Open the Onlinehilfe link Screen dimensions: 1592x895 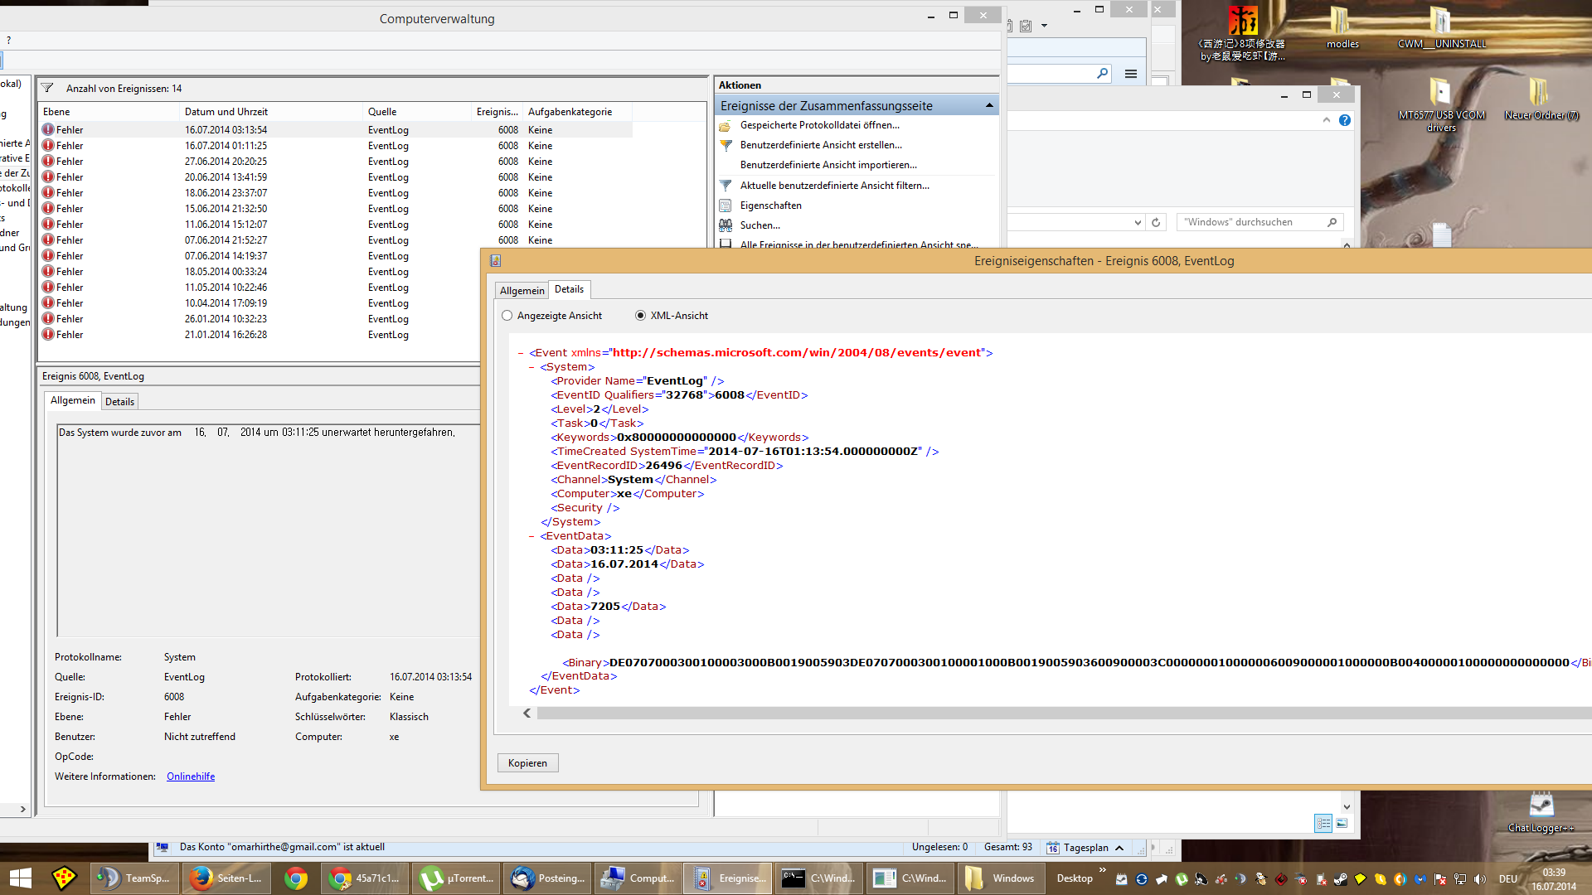(191, 776)
